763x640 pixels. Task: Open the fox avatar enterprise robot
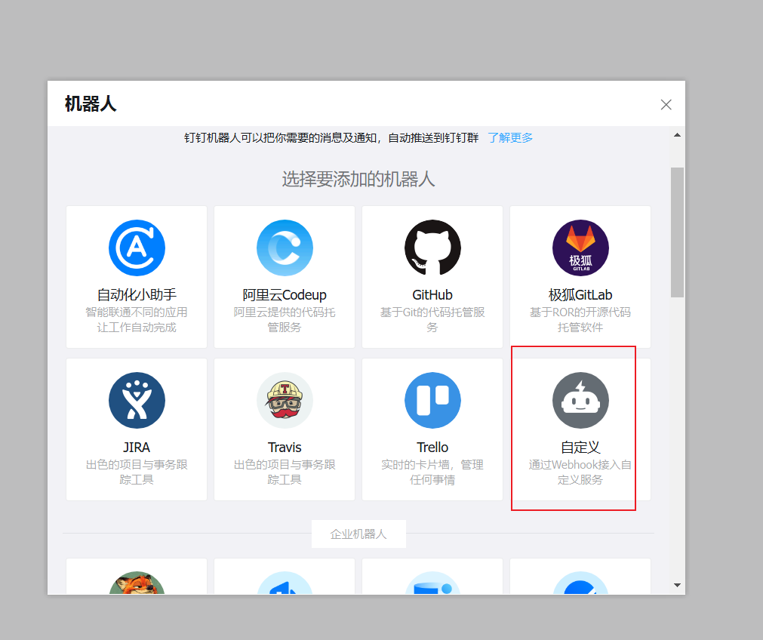137,583
